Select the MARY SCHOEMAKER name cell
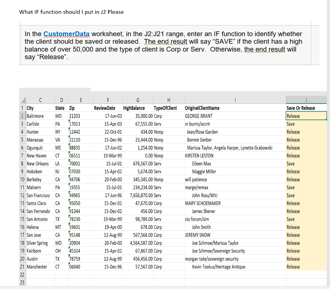 click(x=235, y=203)
